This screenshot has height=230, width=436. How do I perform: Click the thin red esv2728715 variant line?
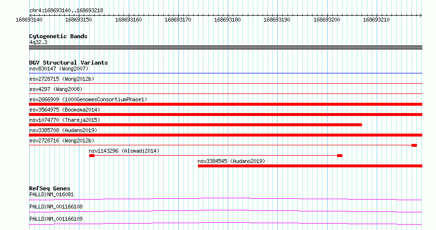coord(225,84)
